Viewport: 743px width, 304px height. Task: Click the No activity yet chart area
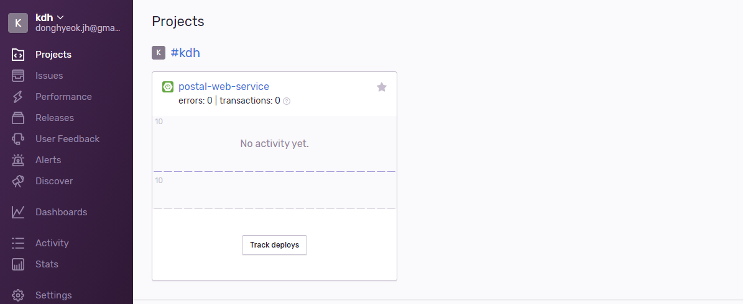click(274, 144)
